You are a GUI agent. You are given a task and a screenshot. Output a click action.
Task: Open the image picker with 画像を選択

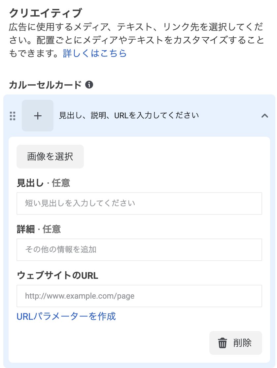[50, 156]
